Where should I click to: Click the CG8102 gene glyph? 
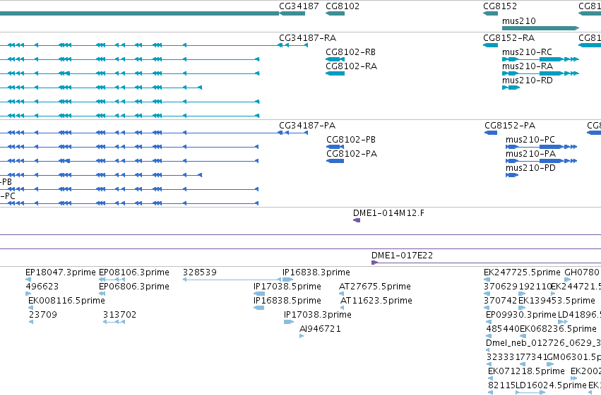(x=335, y=13)
